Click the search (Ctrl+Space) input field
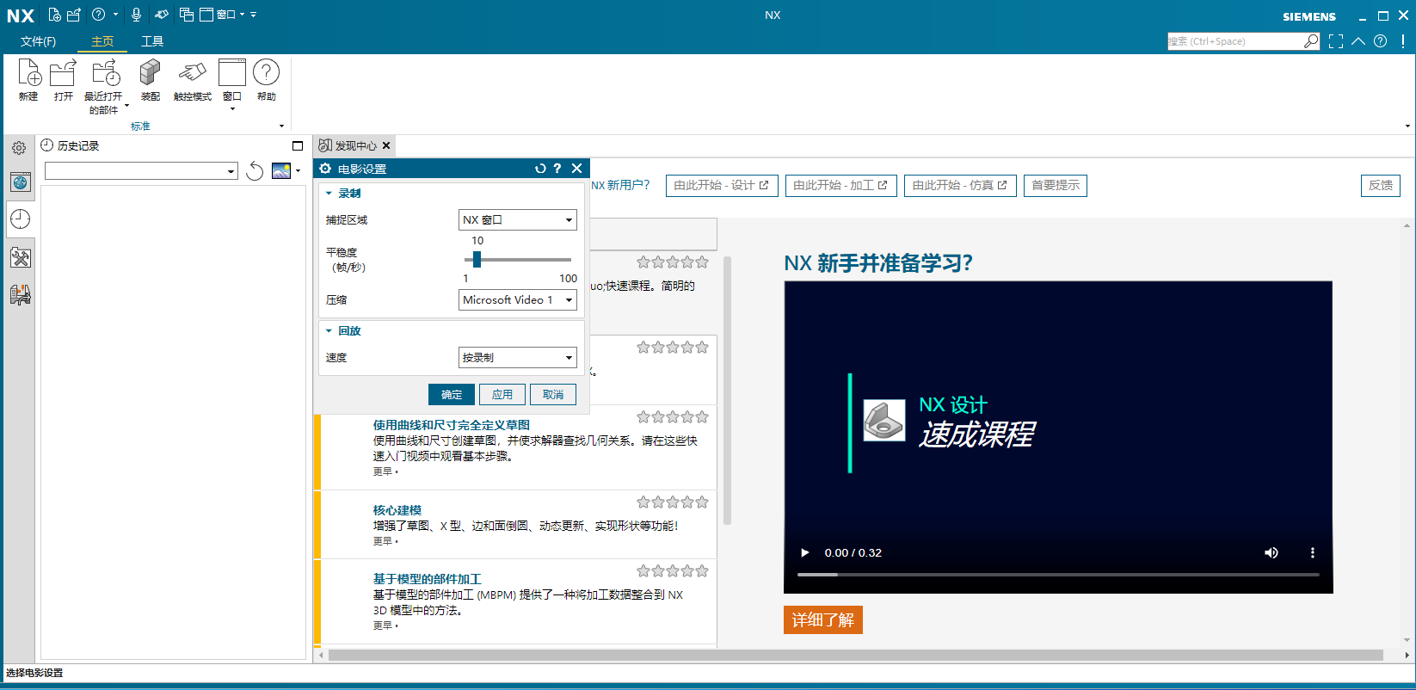 (x=1235, y=41)
